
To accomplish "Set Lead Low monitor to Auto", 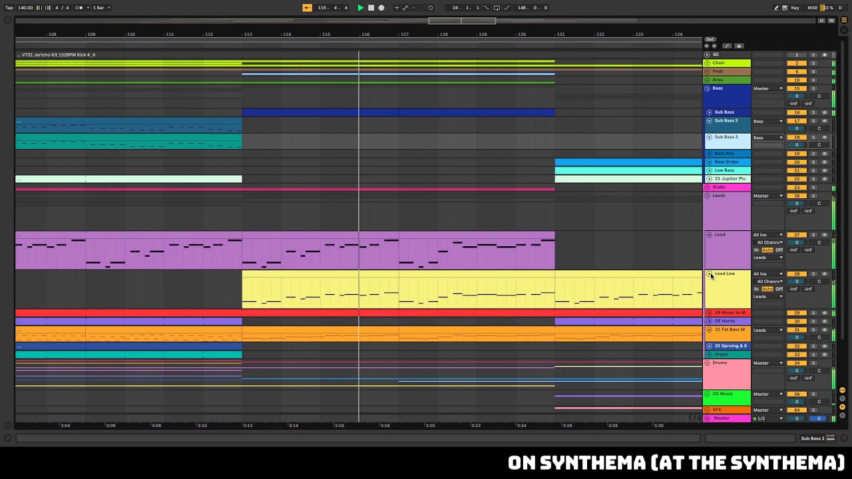I will (767, 289).
